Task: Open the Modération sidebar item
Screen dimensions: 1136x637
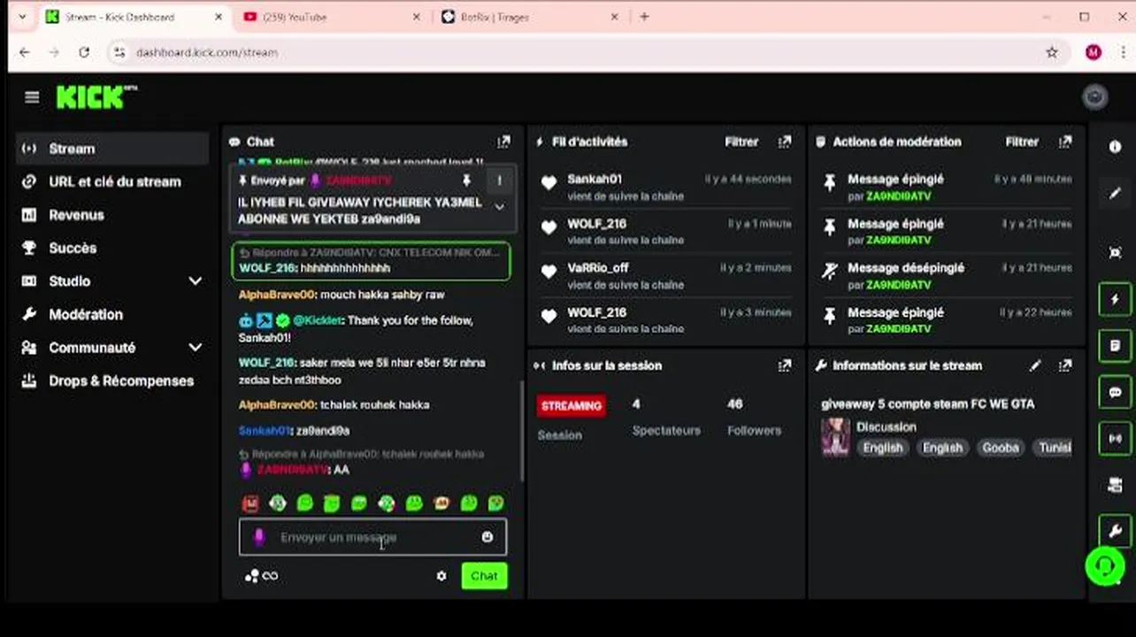Action: pos(112,314)
